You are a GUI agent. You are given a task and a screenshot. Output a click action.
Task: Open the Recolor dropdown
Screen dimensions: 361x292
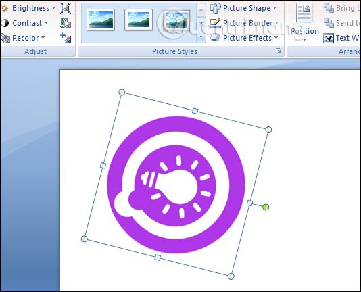click(23, 38)
